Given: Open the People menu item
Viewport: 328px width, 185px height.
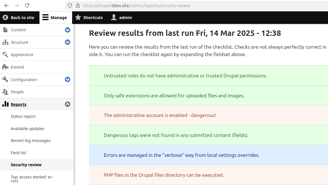Looking at the screenshot, I should point(17,92).
